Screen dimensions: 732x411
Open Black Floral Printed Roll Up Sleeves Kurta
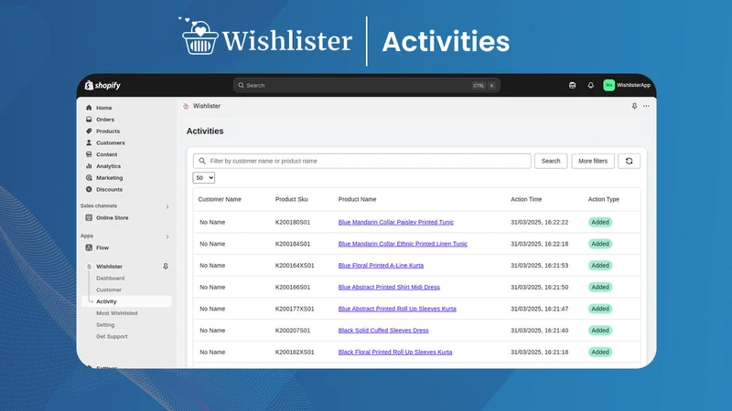(395, 353)
